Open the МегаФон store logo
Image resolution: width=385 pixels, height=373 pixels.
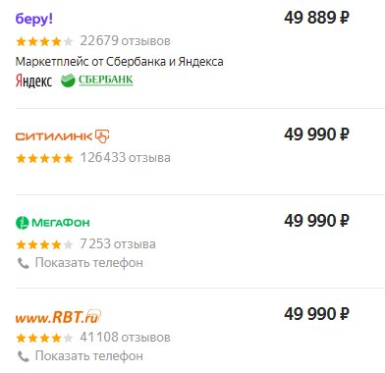[53, 223]
